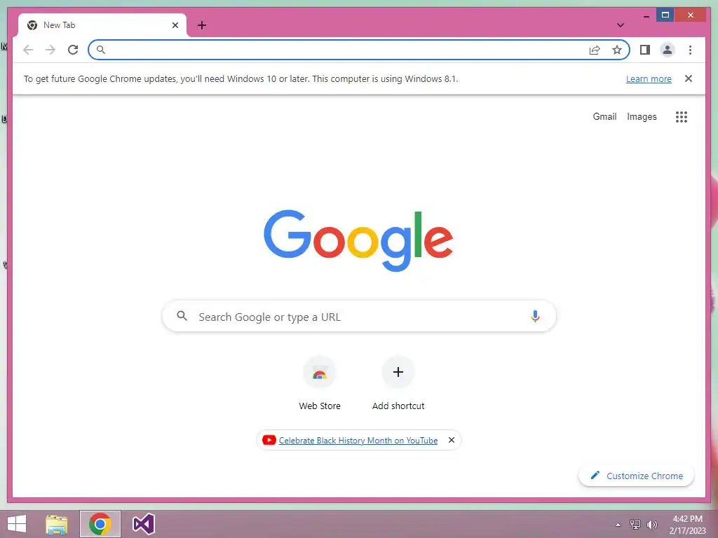Click the magnifier icon in Google search box
This screenshot has height=538, width=718.
182,316
